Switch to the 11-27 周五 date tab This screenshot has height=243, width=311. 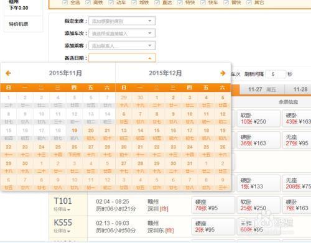pyautogui.click(x=262, y=89)
